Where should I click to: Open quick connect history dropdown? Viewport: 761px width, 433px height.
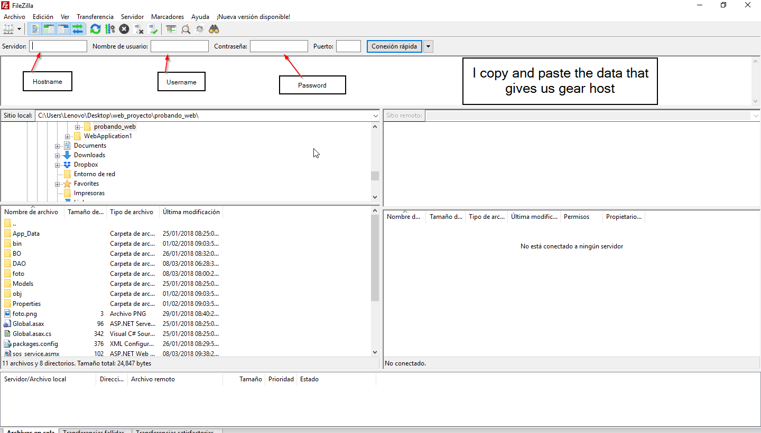pos(429,46)
